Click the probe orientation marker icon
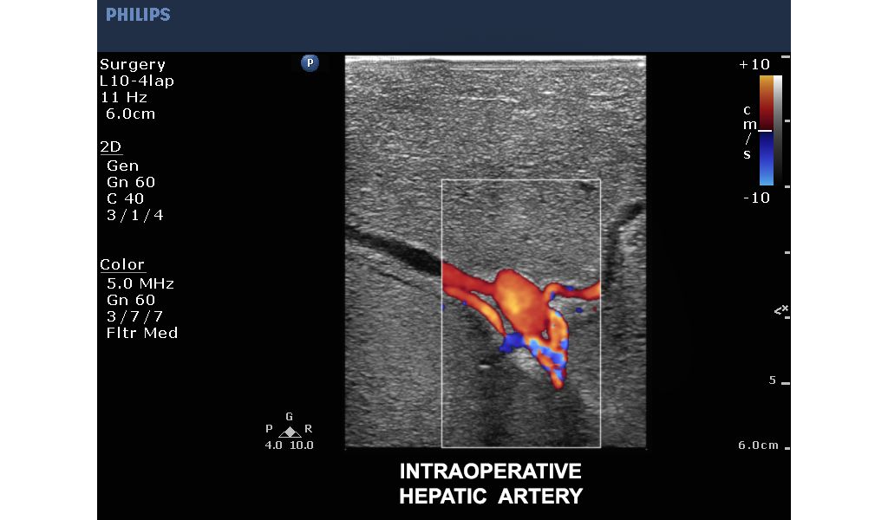The height and width of the screenshot is (520, 888). 290,432
